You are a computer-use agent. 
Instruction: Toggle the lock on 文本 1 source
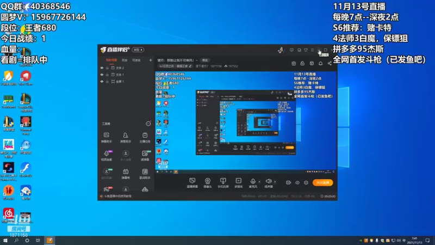(x=107, y=75)
